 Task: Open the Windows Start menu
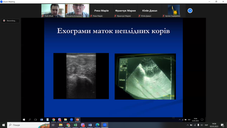4,125
